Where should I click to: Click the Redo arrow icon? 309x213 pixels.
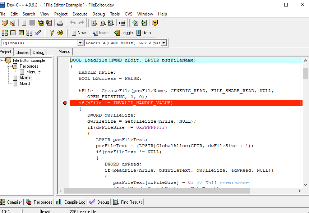point(81,23)
